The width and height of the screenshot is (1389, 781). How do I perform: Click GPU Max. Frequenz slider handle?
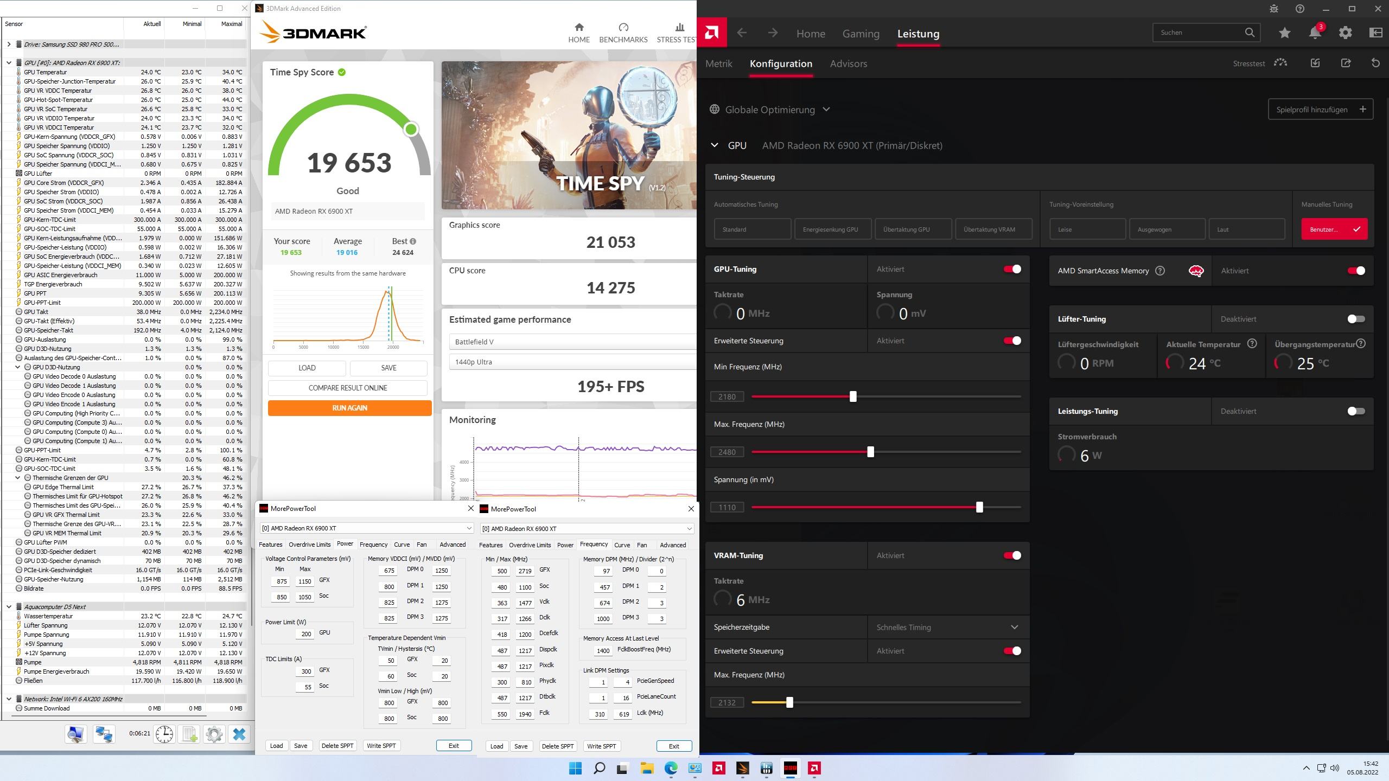pyautogui.click(x=870, y=452)
